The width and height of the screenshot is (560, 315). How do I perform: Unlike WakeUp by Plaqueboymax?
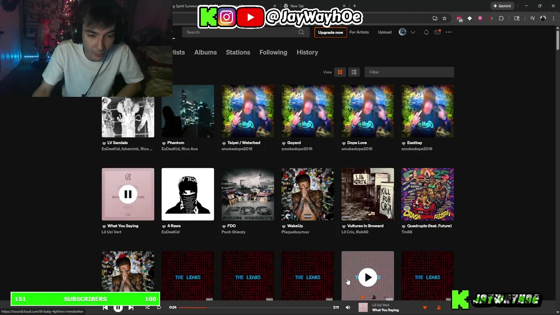tap(284, 226)
